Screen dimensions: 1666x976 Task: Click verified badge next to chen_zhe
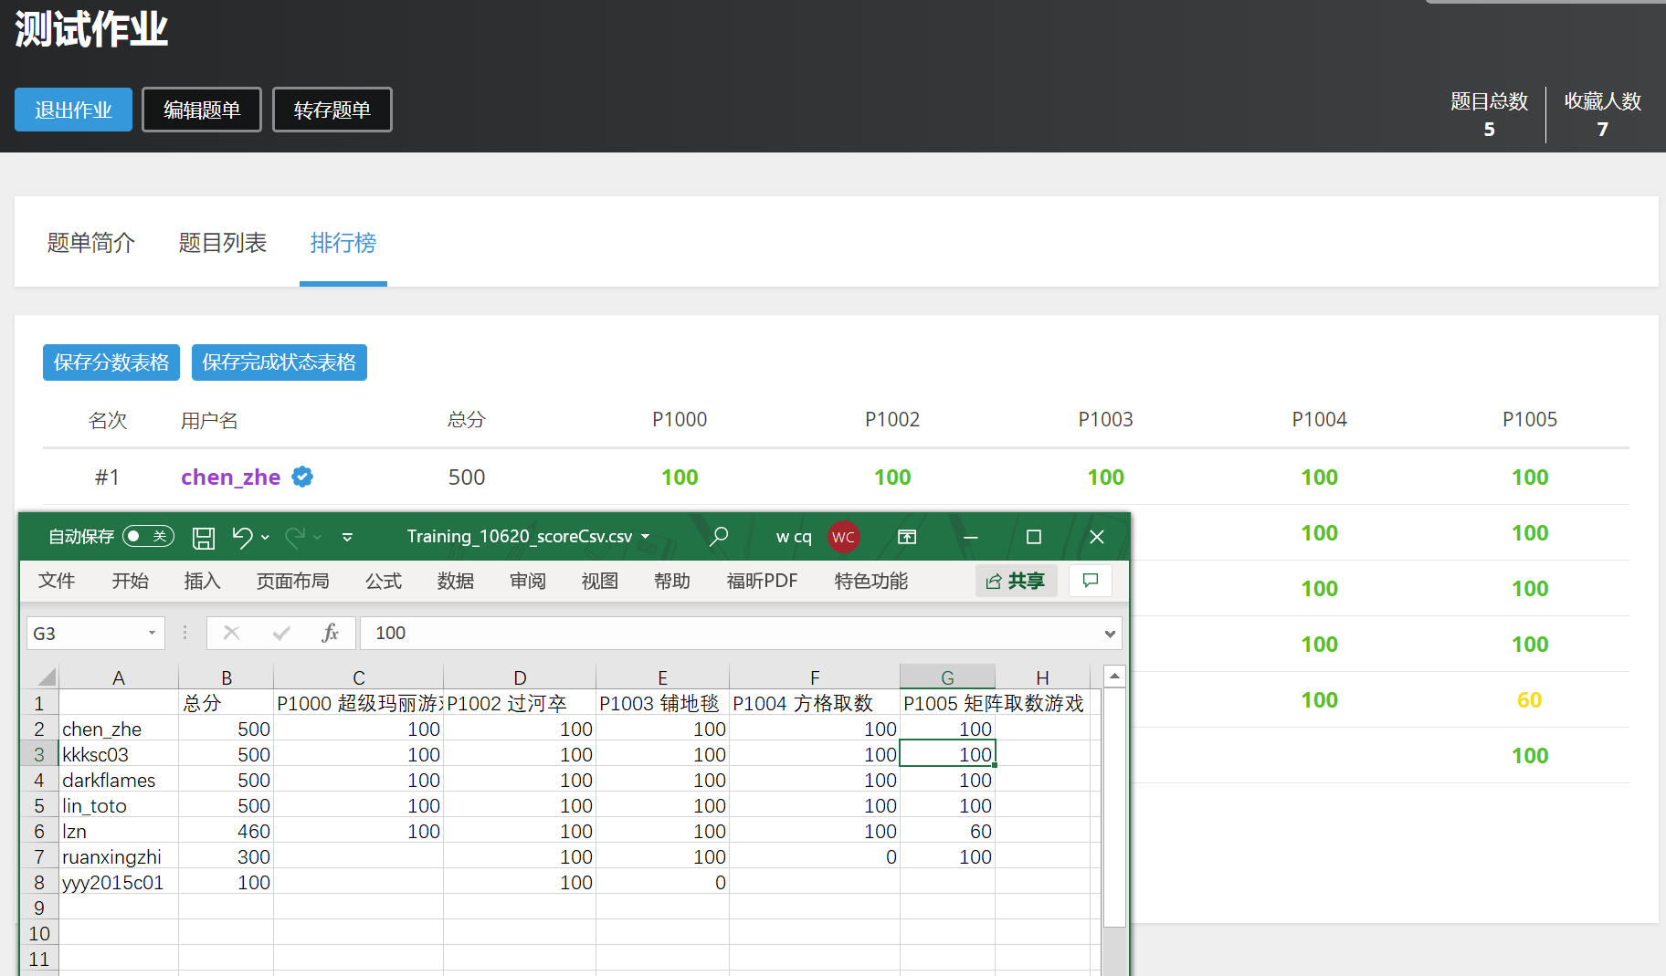[x=302, y=477]
